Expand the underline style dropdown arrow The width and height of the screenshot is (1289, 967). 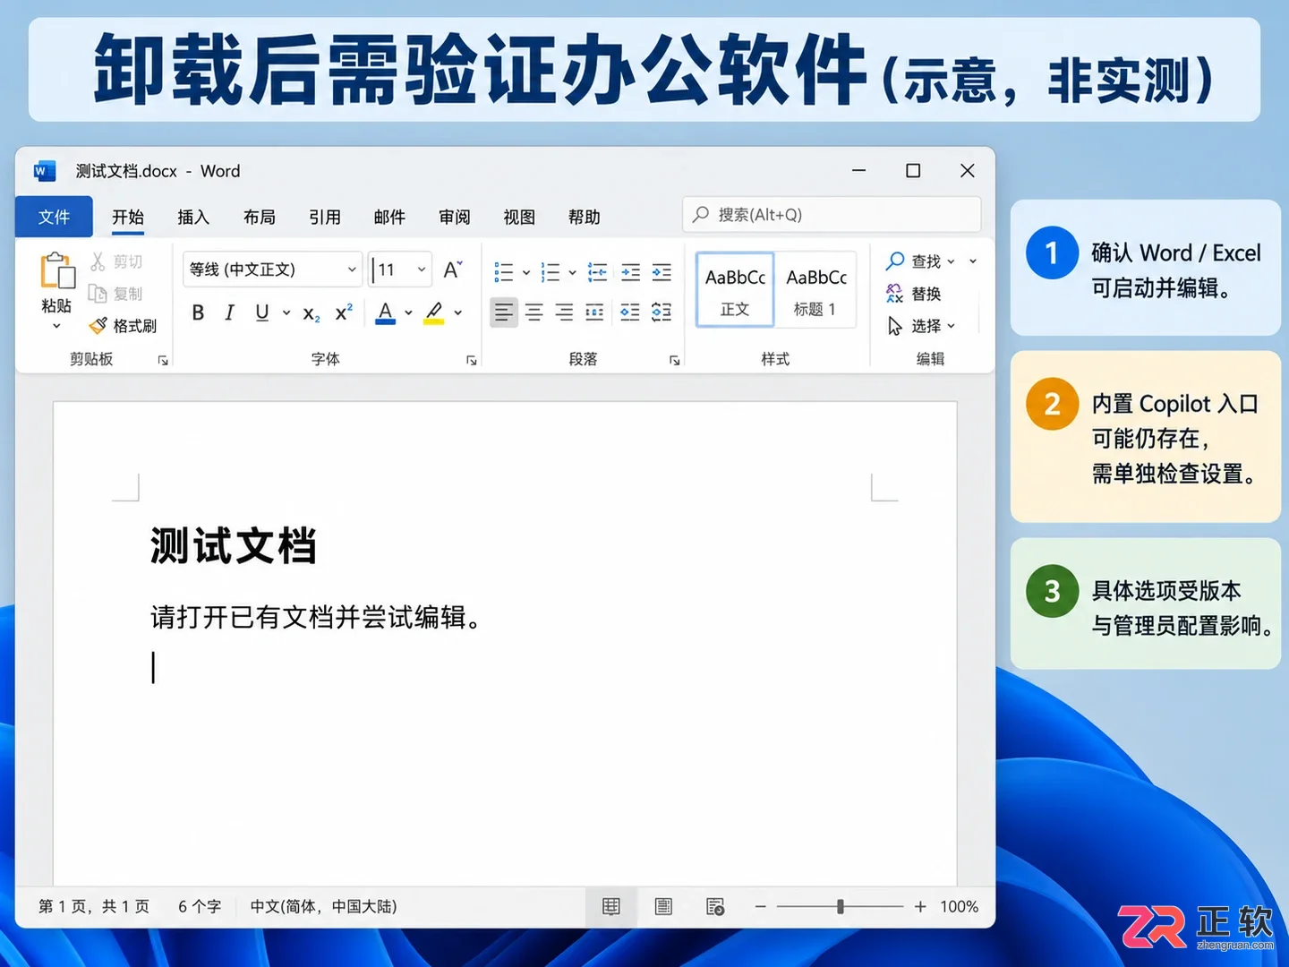286,313
